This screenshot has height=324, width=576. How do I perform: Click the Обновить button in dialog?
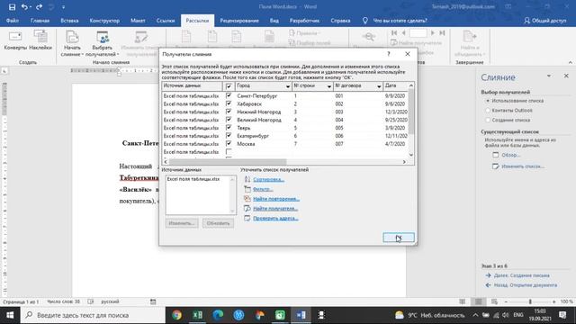pos(218,223)
